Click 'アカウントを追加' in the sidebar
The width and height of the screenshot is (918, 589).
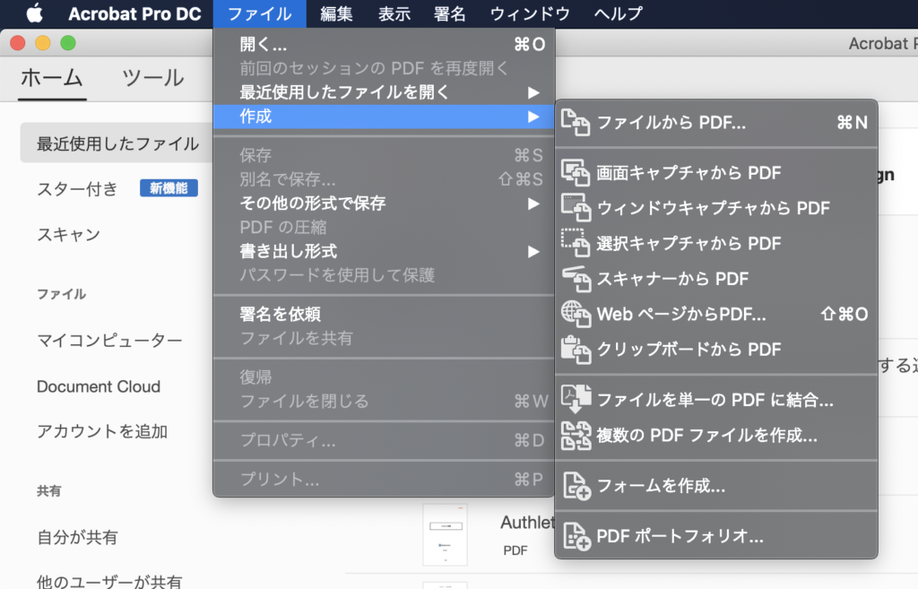102,431
